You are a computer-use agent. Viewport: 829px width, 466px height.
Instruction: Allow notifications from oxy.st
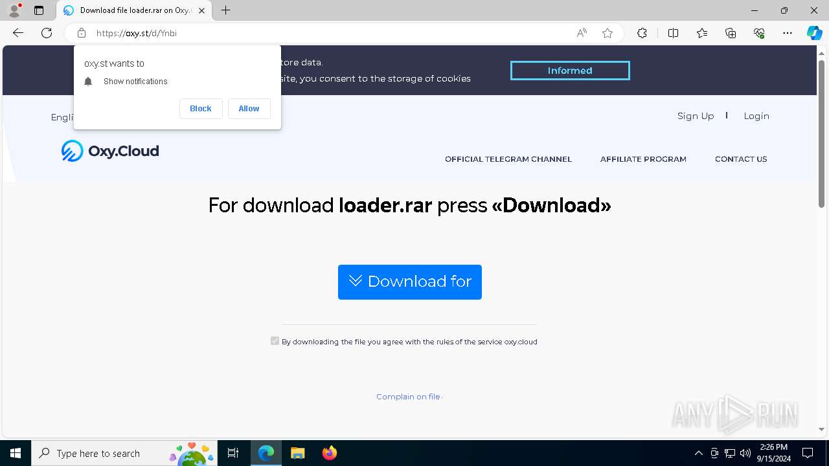click(x=249, y=109)
